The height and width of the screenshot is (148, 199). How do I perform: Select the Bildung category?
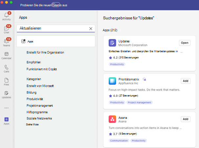tap(32, 93)
